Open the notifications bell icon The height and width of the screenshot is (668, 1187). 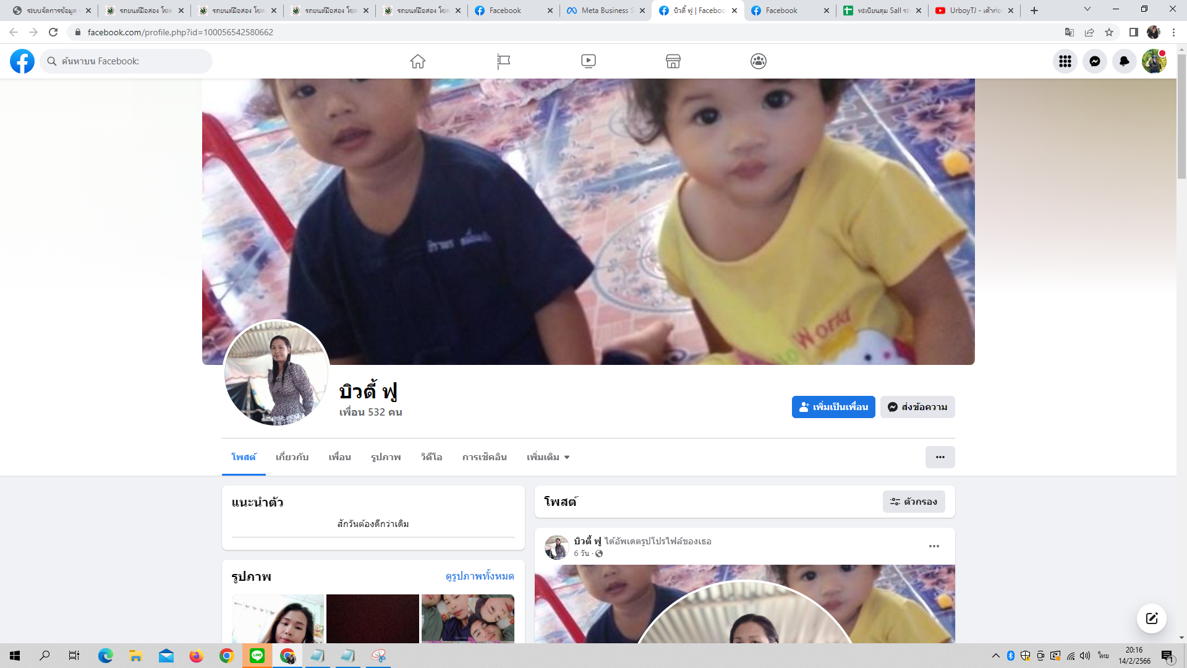1125,61
